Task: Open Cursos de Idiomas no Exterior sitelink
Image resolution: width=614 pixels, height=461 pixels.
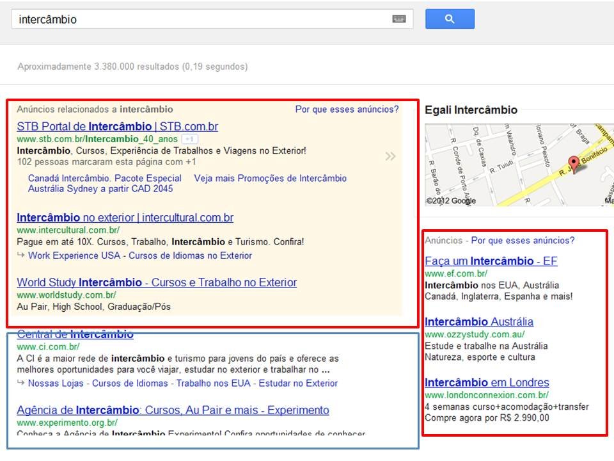Action: coord(191,255)
